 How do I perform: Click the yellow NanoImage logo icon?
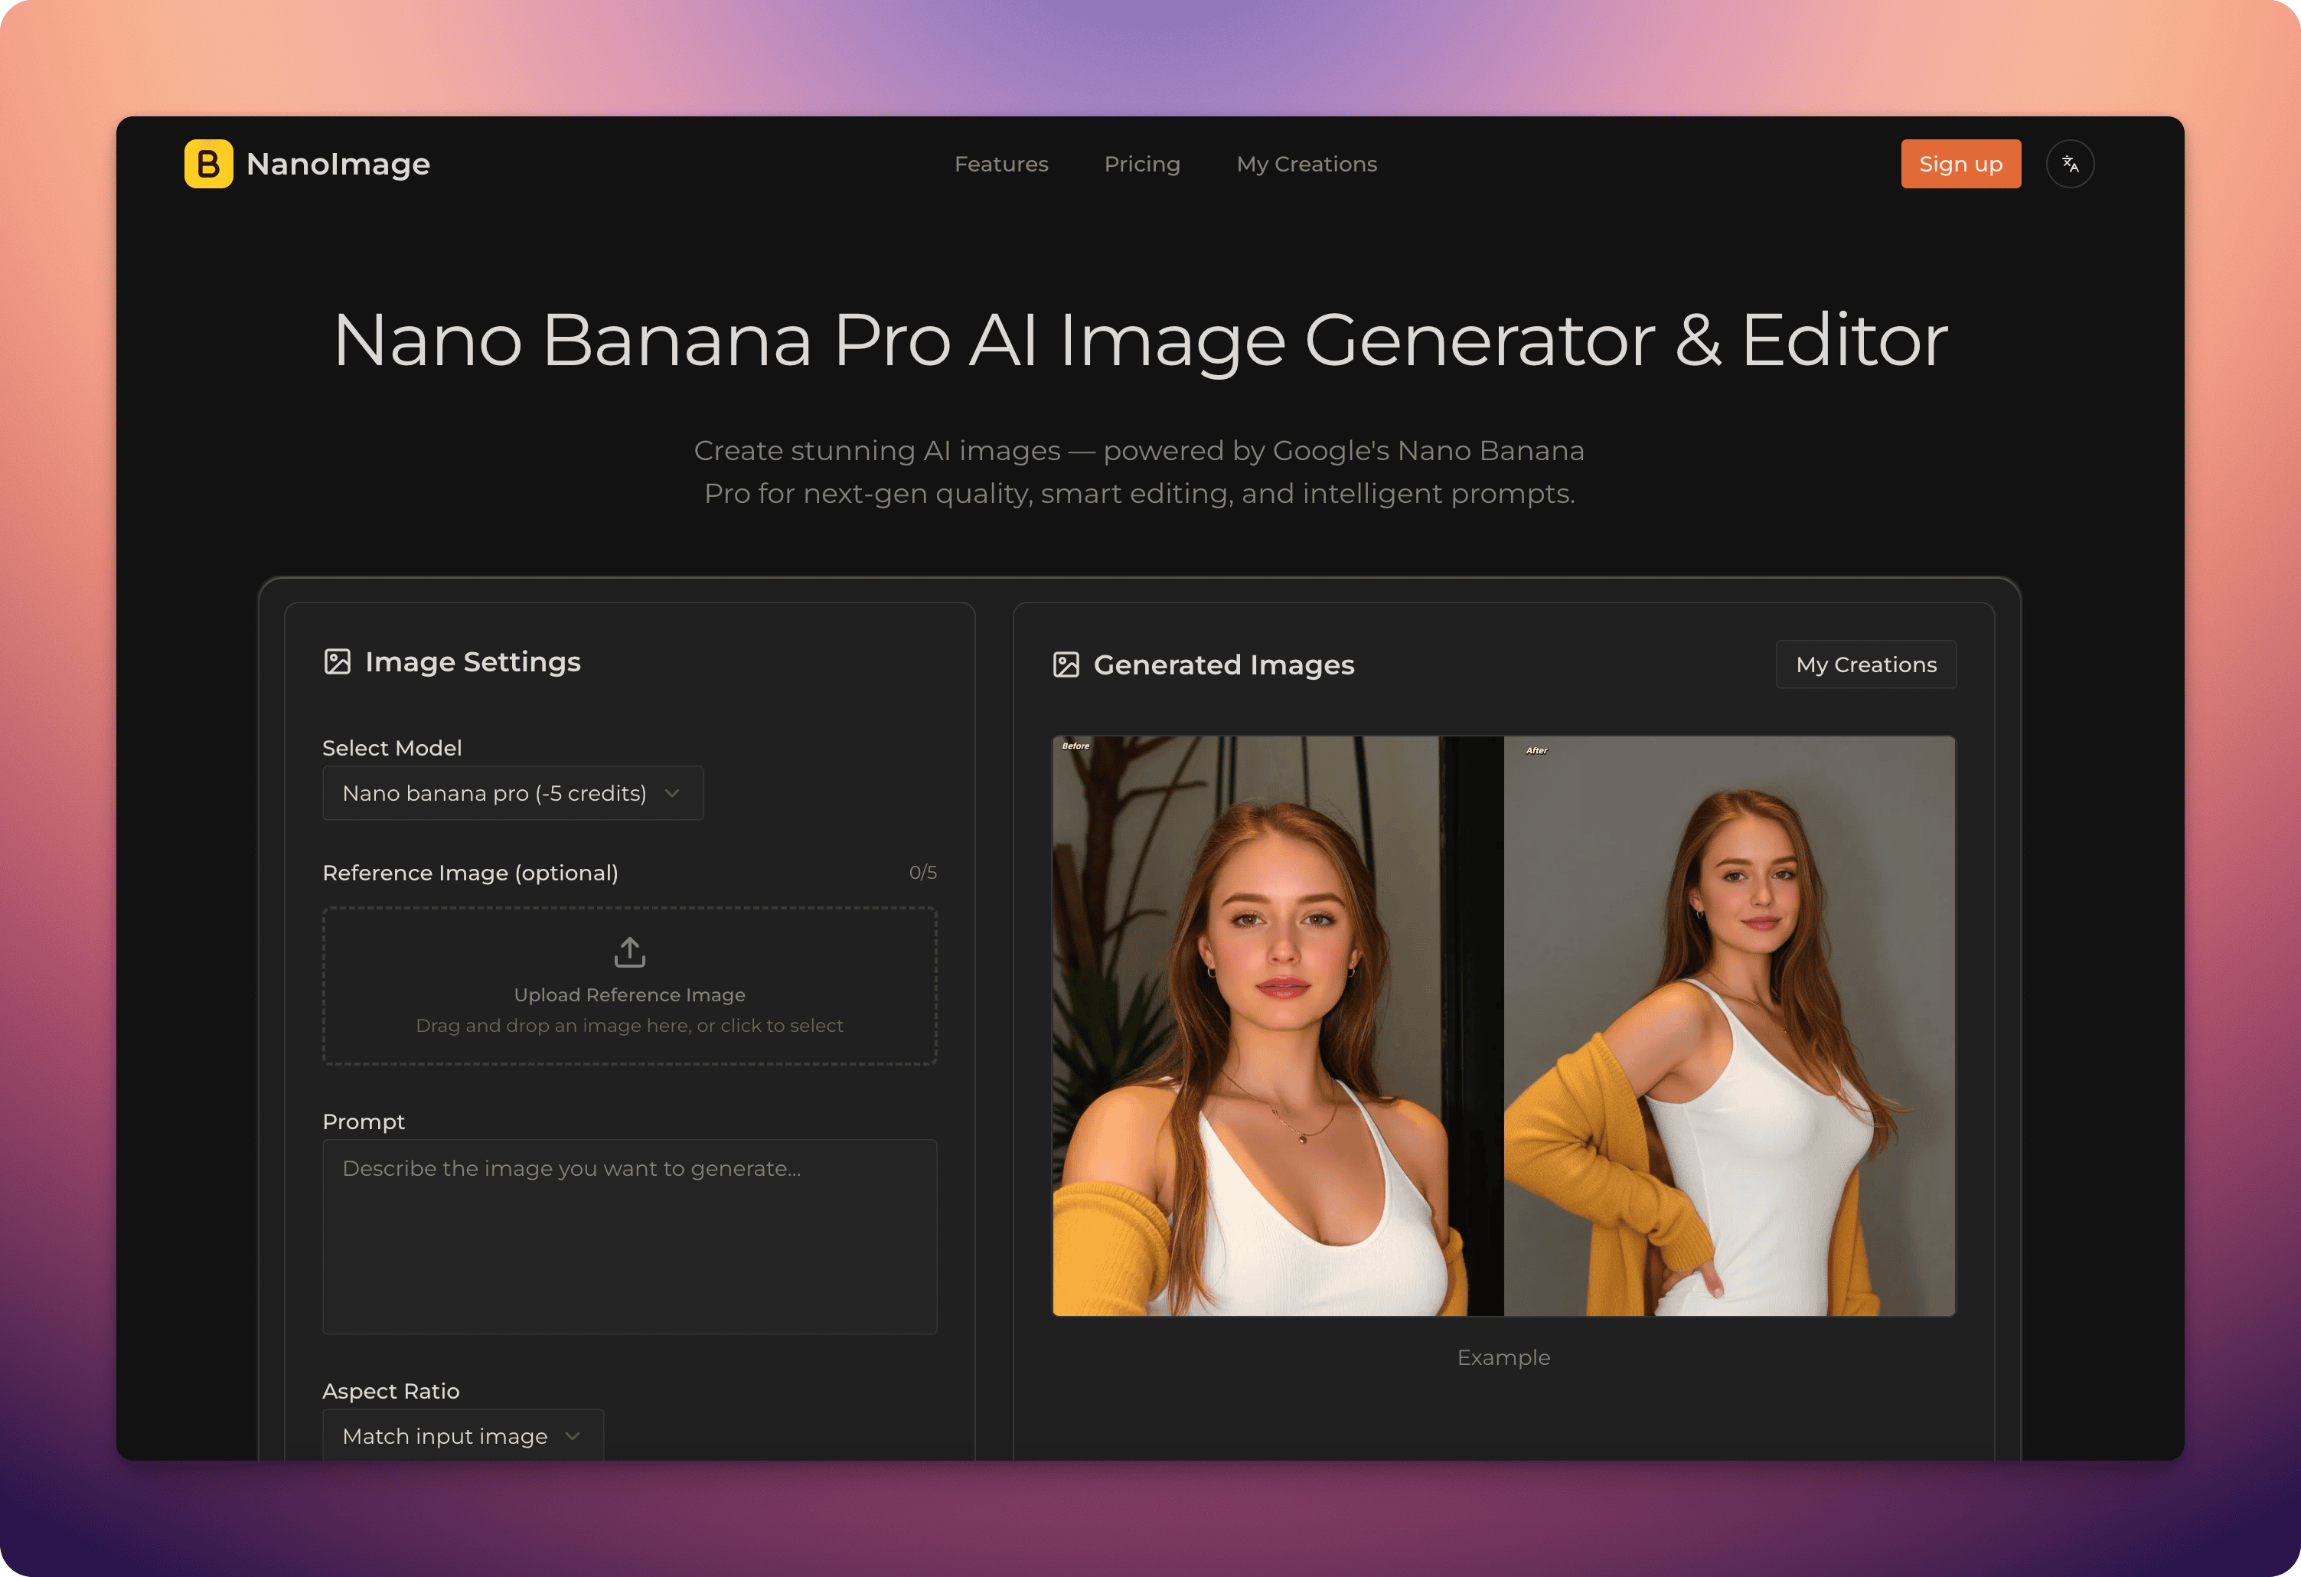pyautogui.click(x=208, y=163)
